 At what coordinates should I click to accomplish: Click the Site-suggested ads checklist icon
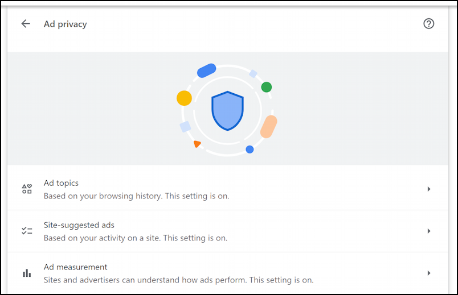point(27,231)
